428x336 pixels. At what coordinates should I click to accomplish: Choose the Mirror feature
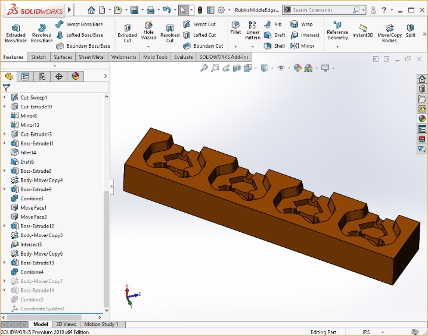[x=302, y=46]
